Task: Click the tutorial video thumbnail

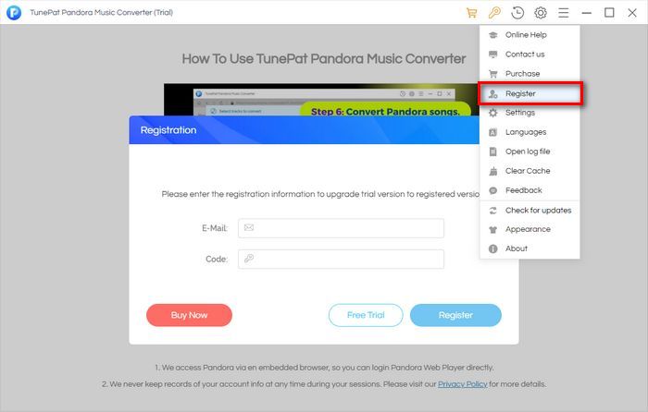Action: (x=321, y=100)
